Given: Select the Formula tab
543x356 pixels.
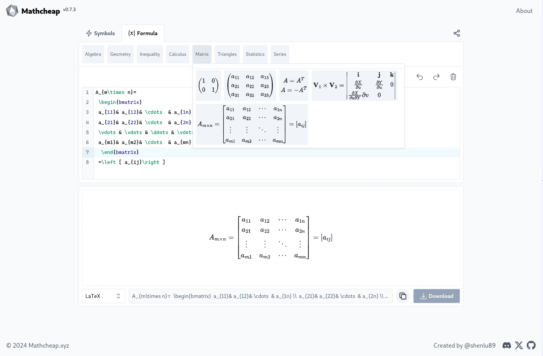Looking at the screenshot, I should [143, 33].
